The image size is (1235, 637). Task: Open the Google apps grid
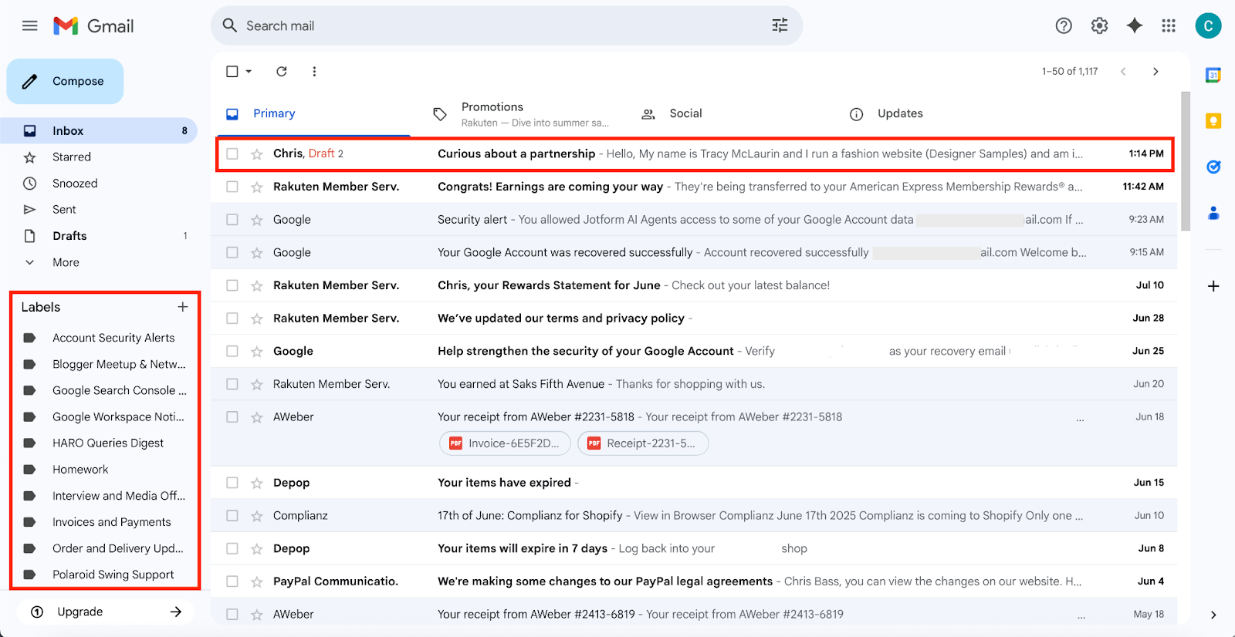tap(1169, 25)
